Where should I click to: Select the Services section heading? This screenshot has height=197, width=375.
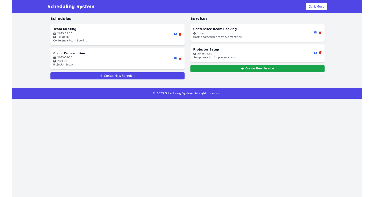coord(199,18)
